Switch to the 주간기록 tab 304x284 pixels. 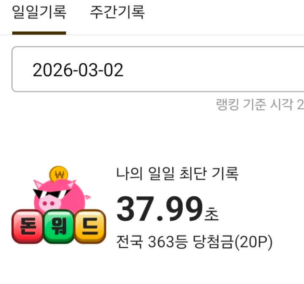(117, 12)
